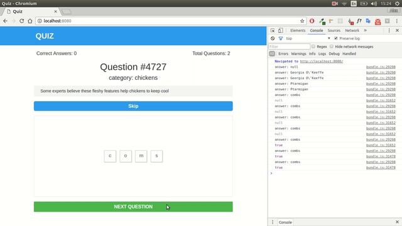402x226 pixels.
Task: Filter console by Info
Action: [312, 54]
